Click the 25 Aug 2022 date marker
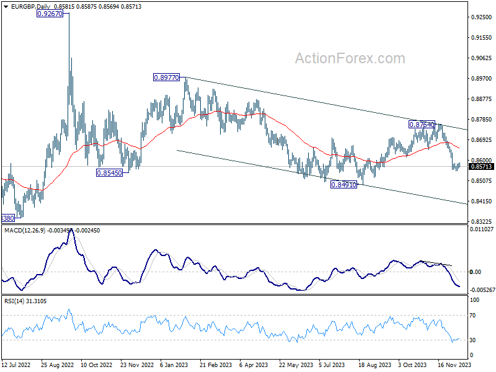Screen dimensions: 496x372 click(x=57, y=365)
